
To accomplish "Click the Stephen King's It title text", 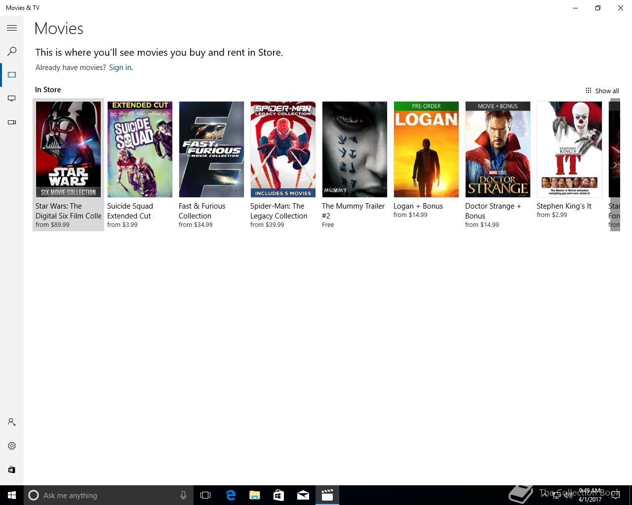I will (x=564, y=206).
